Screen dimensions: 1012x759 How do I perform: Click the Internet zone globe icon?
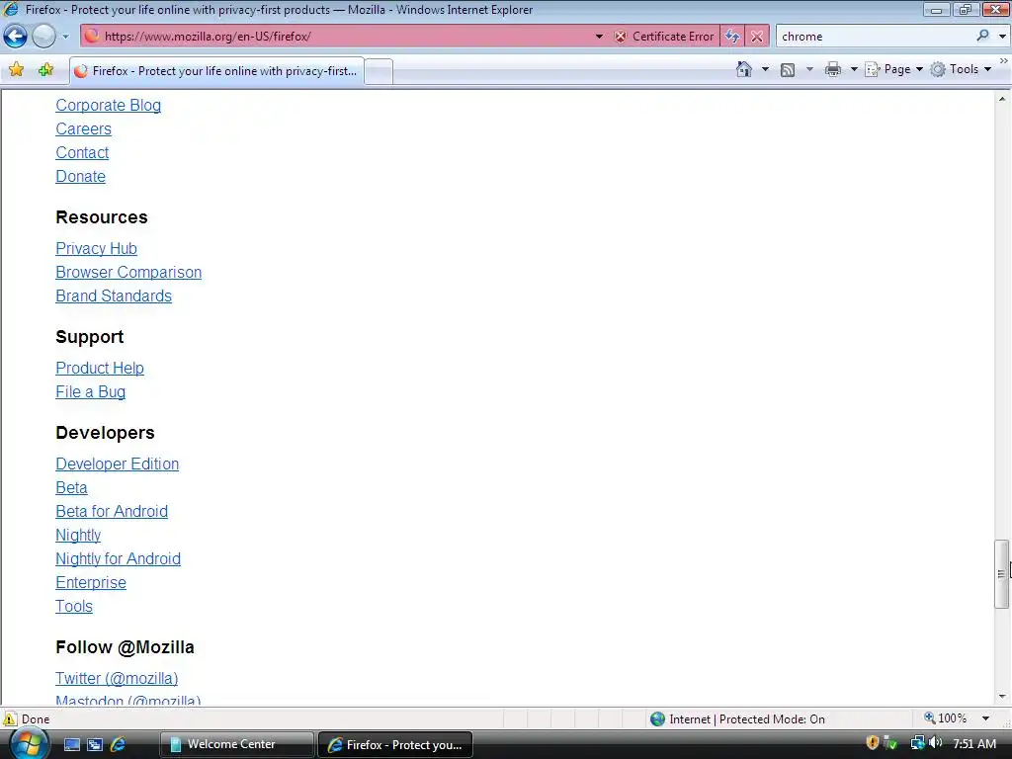pyautogui.click(x=657, y=719)
